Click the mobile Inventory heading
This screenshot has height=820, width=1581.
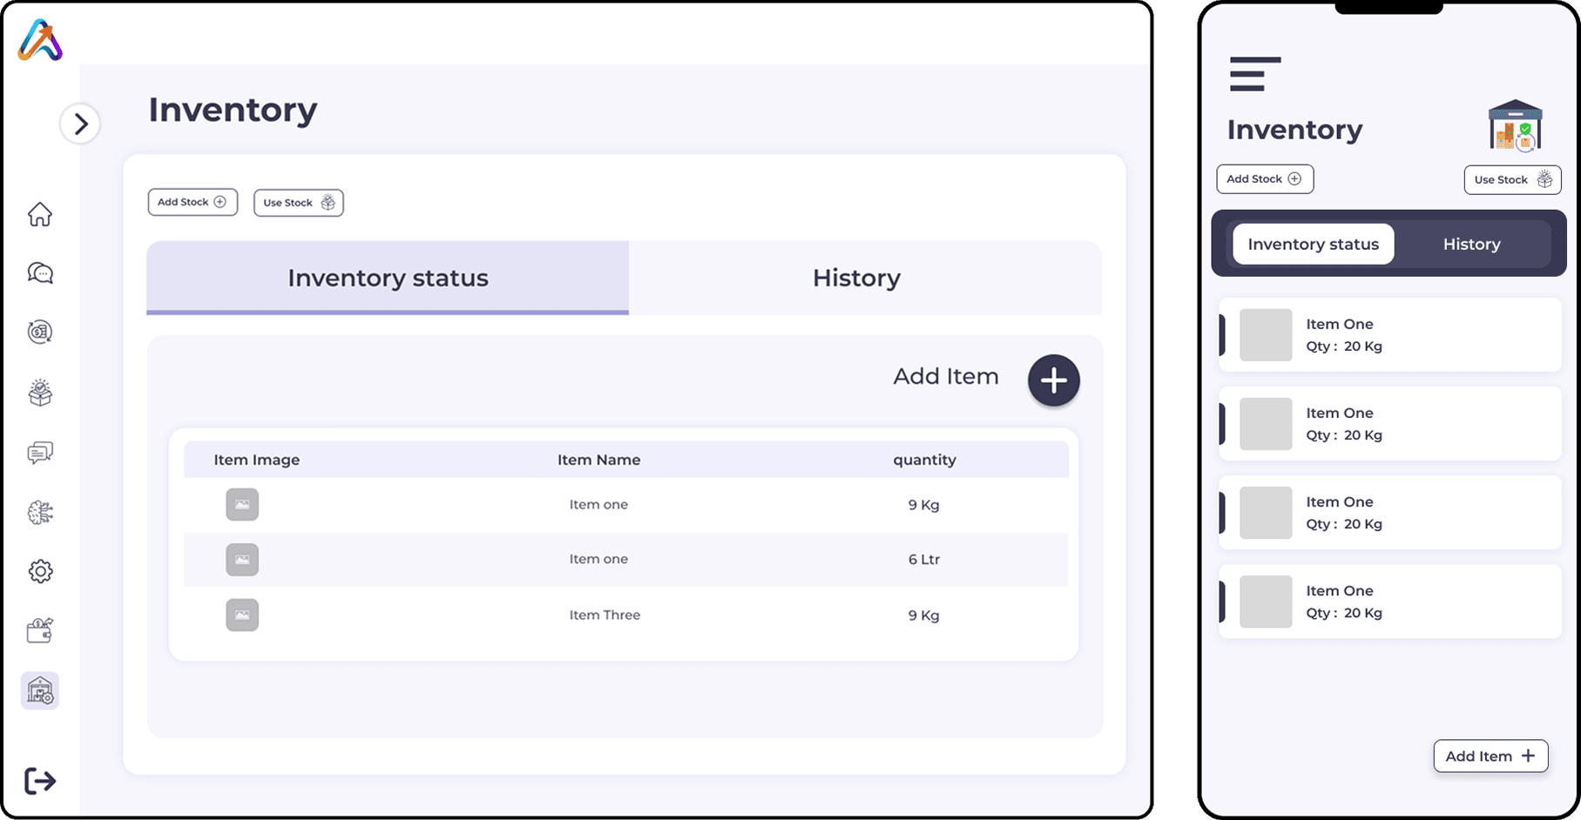[x=1295, y=130]
